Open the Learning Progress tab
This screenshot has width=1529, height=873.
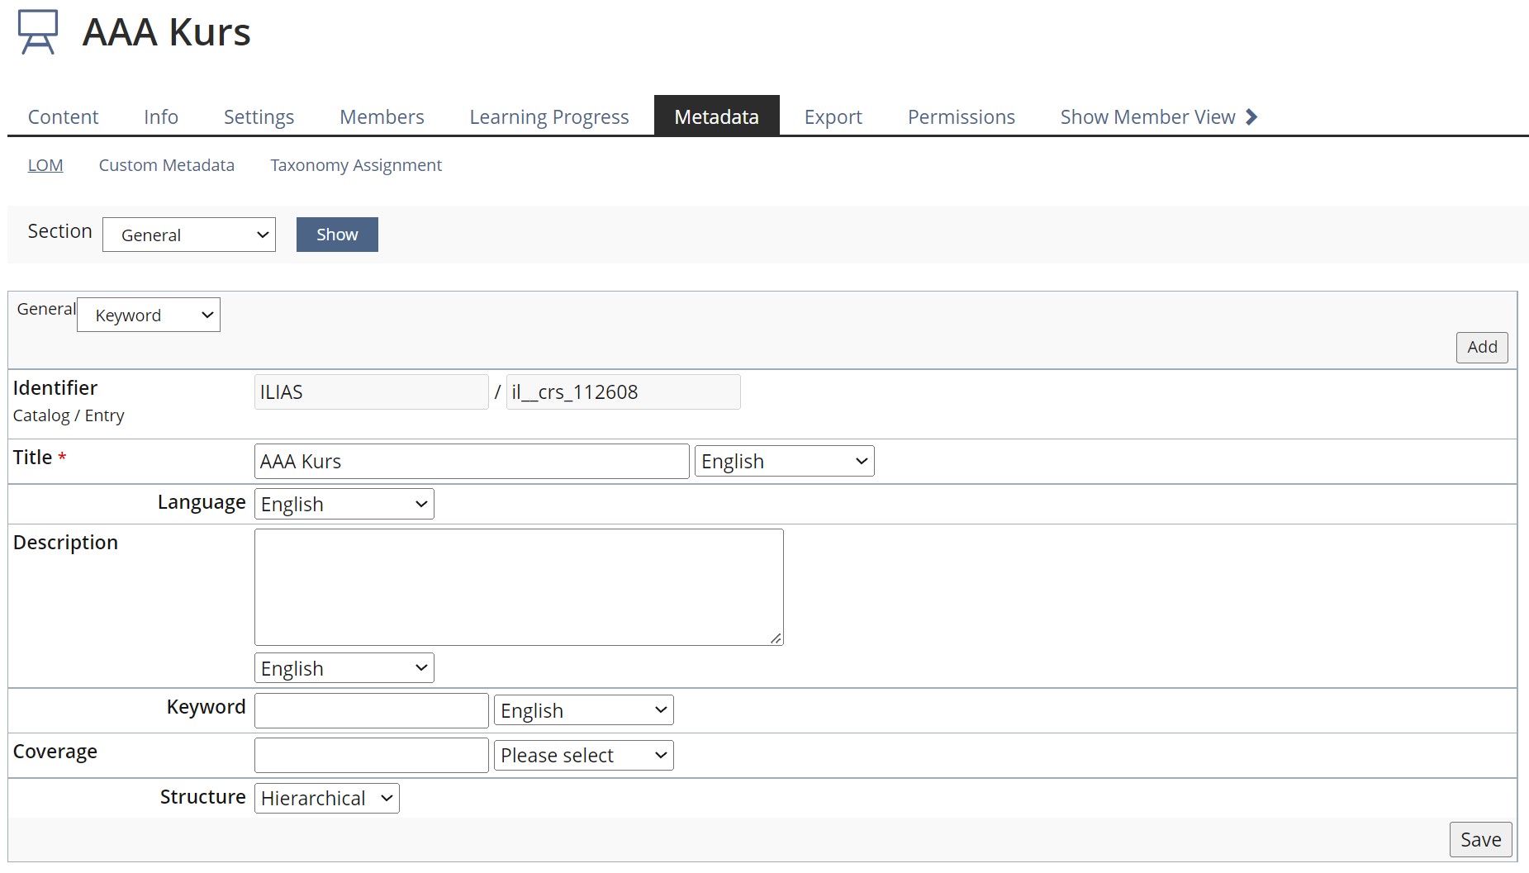(x=548, y=117)
